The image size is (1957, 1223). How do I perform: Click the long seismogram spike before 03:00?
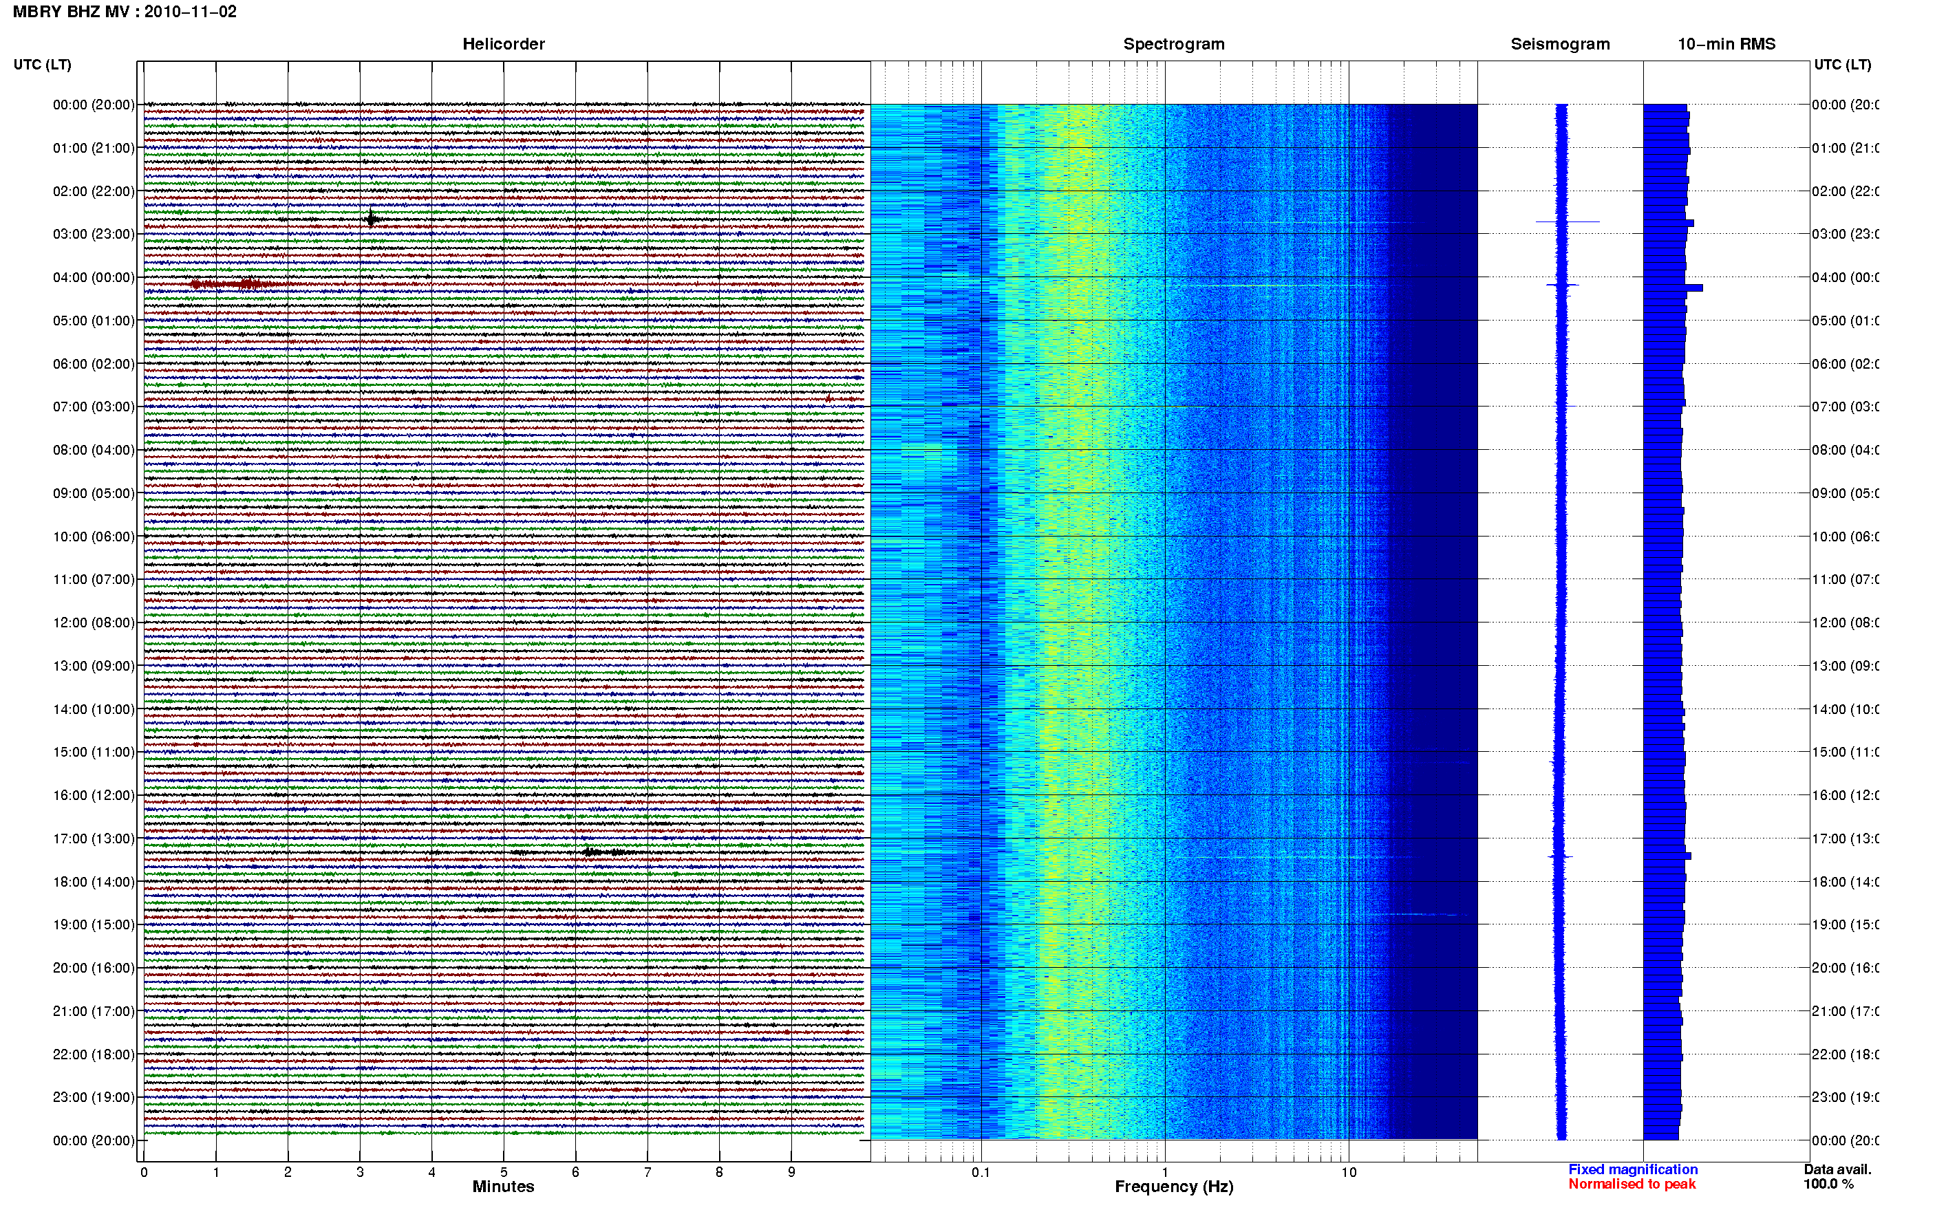1567,221
